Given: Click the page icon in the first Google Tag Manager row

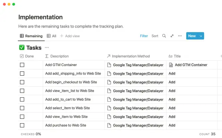Looking at the screenshot, I should click(109, 65).
